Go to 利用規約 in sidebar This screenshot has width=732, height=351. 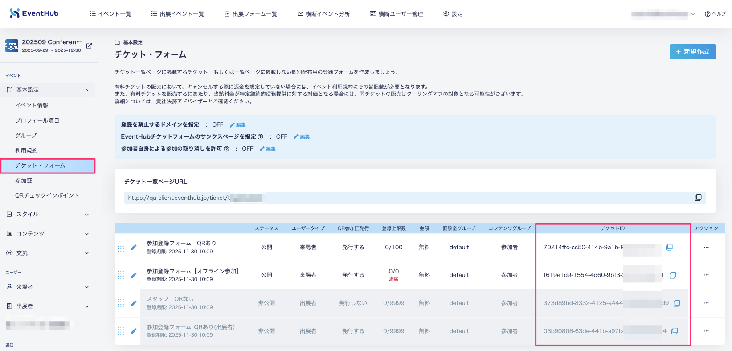click(26, 151)
